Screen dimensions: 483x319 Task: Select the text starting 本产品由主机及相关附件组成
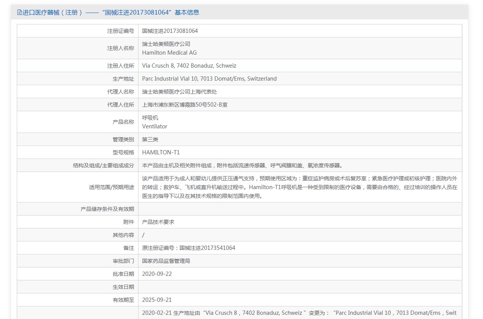coord(243,165)
